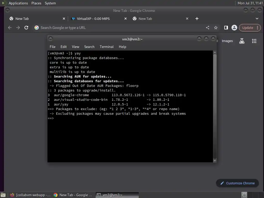Click show desktop icon in bottom panel
264x198 pixels.
[x=3, y=195]
